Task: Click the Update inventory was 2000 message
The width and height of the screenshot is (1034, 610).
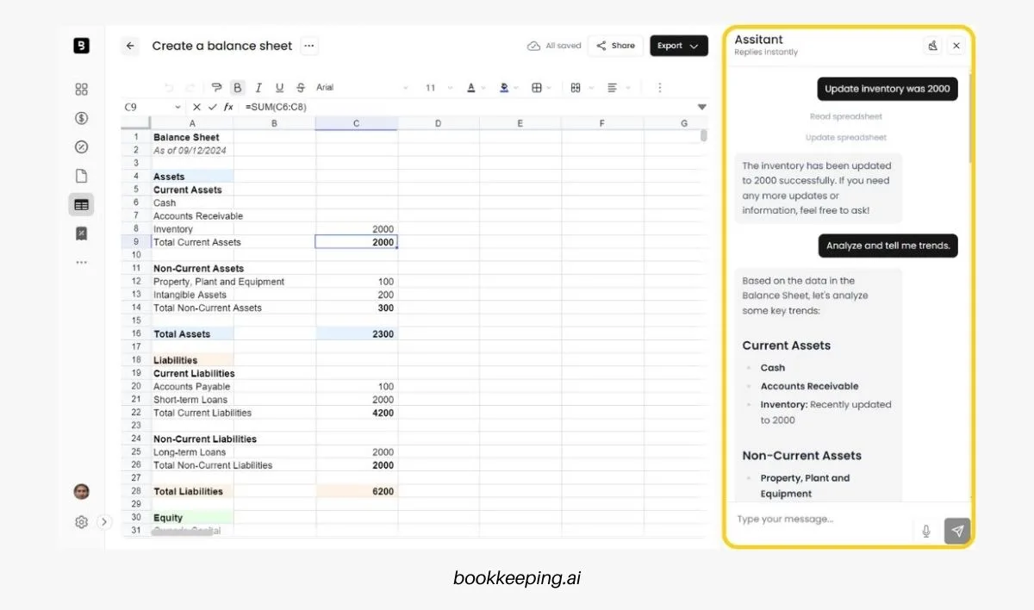Action: [x=888, y=89]
